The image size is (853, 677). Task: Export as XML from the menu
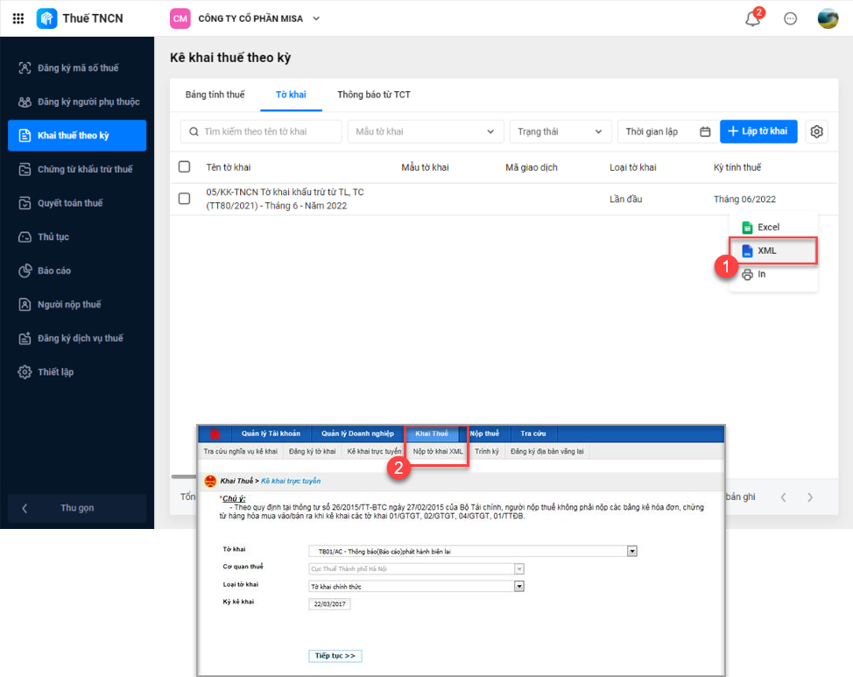click(x=773, y=250)
